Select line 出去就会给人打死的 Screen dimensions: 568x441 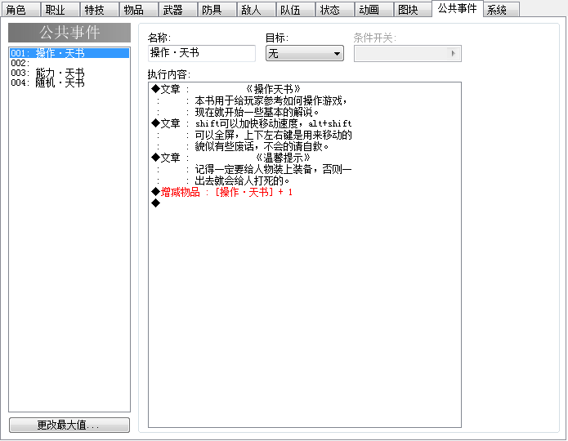304,180
